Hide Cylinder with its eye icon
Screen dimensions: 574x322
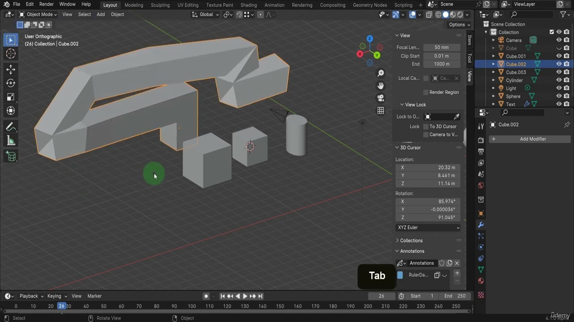559,80
